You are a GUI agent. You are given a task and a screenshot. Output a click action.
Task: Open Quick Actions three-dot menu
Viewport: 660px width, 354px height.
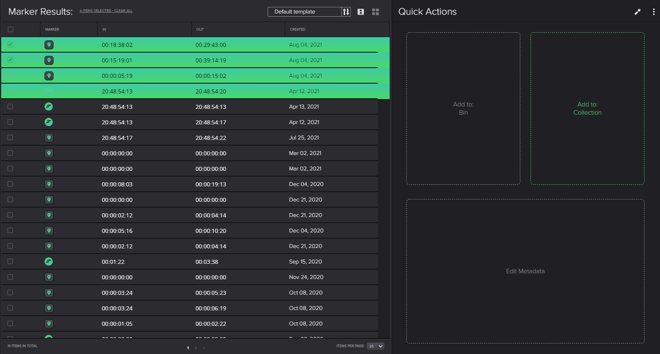(653, 12)
